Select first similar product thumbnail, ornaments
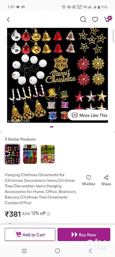The image size is (115, 257). point(12,154)
